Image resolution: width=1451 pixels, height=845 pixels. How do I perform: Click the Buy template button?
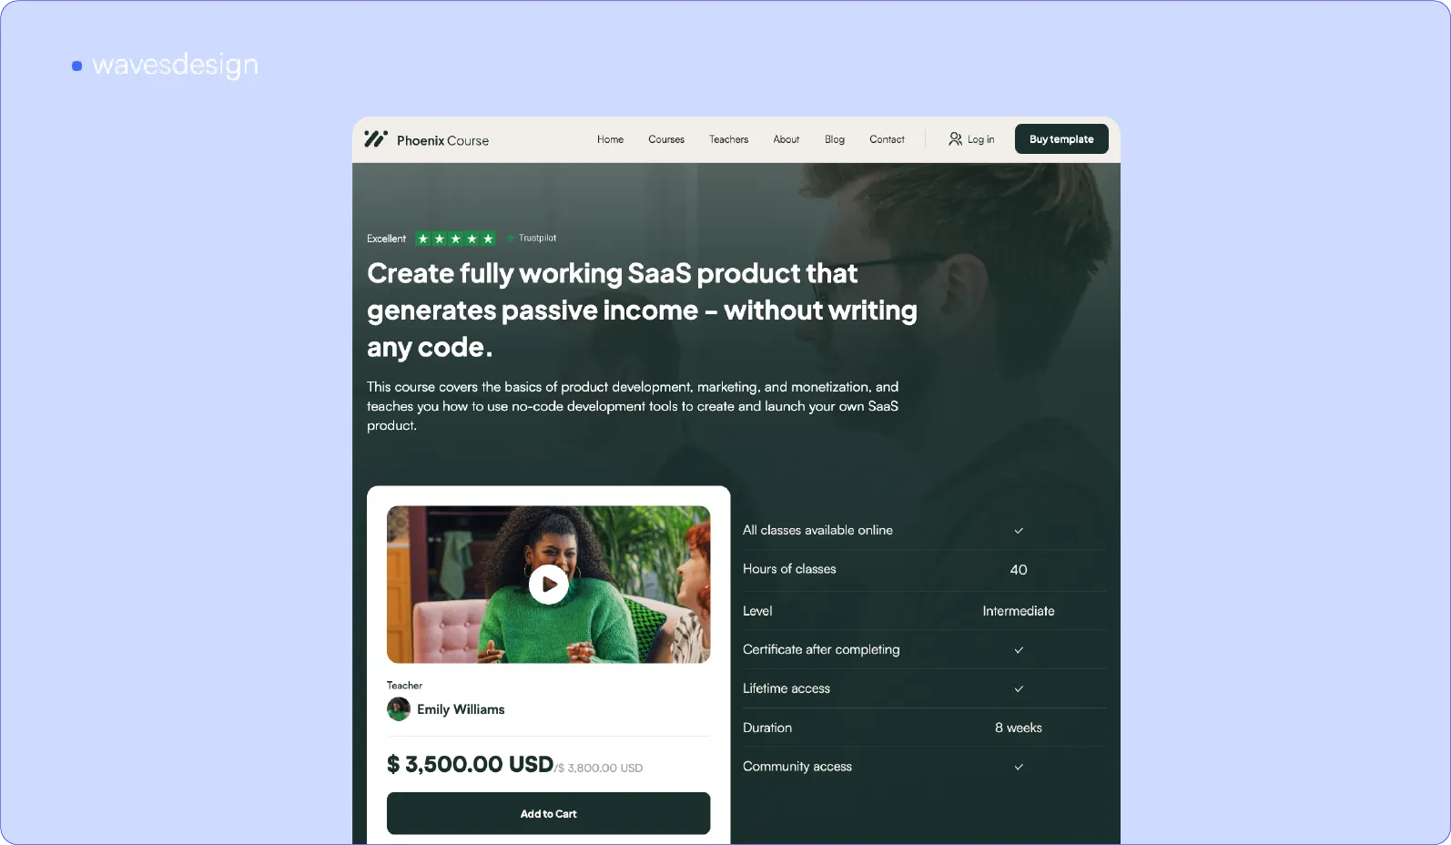(1061, 138)
